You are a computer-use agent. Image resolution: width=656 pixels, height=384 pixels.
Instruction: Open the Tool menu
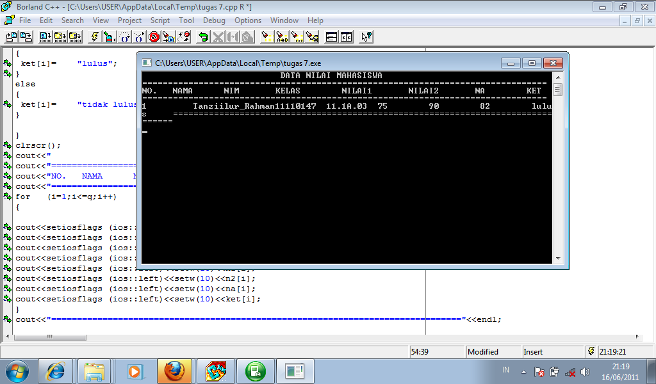pos(186,20)
